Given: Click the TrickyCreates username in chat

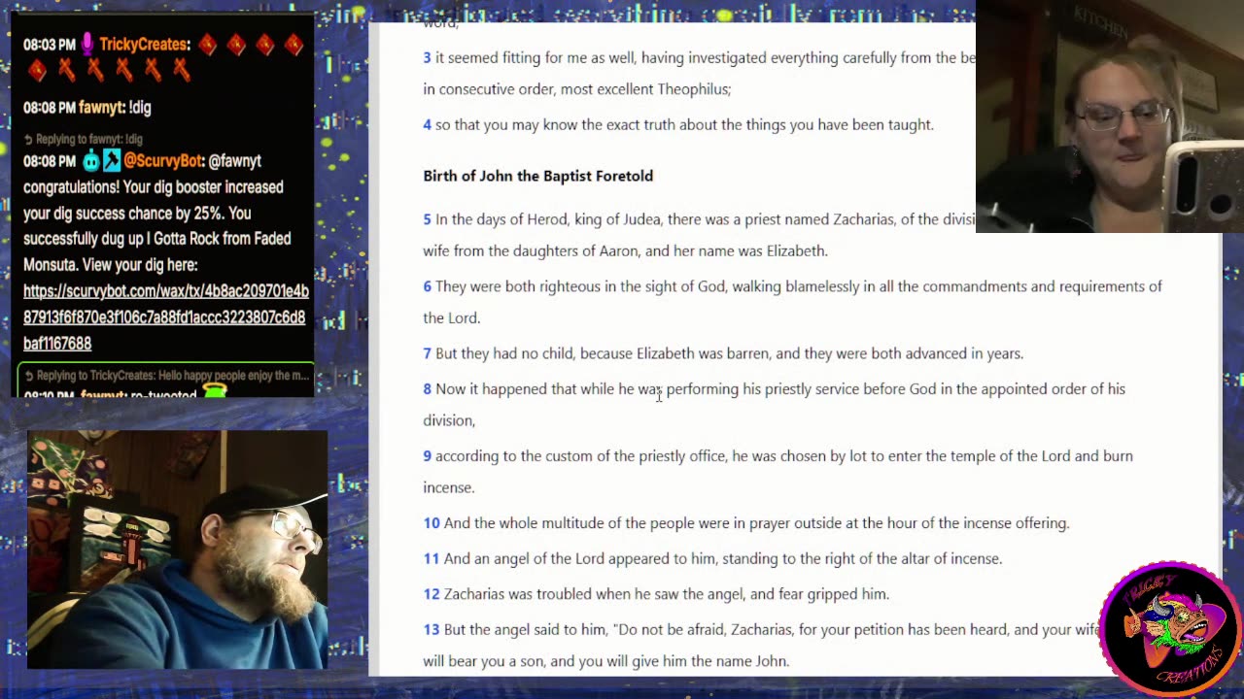Looking at the screenshot, I should [144, 45].
